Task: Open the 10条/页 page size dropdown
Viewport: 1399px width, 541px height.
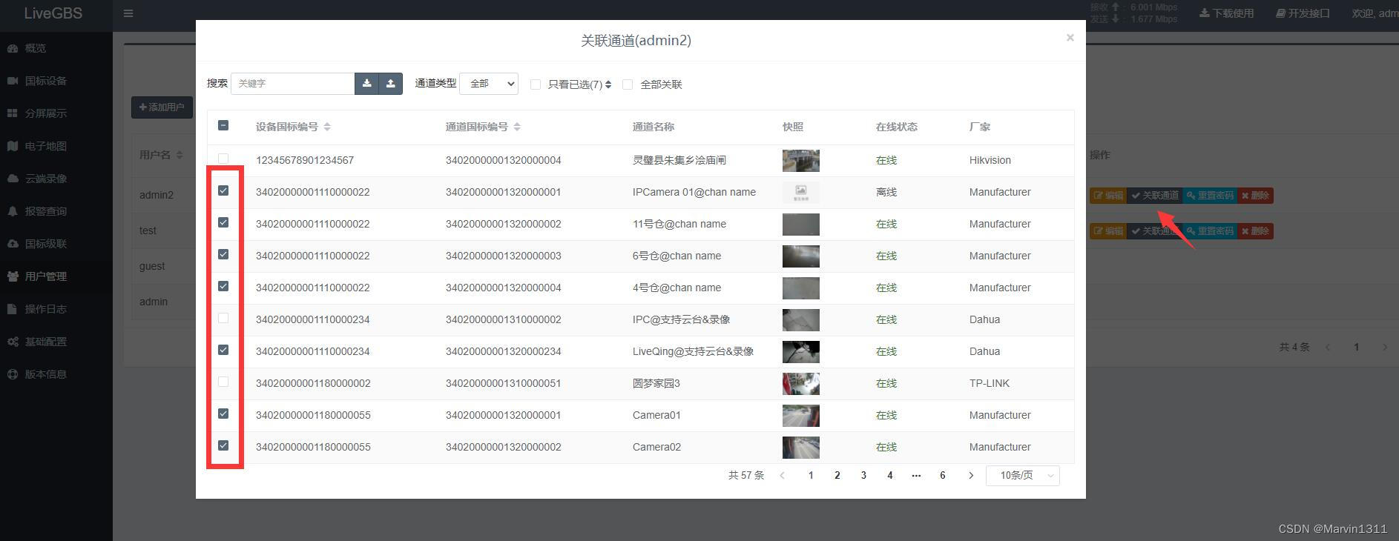Action: (1023, 476)
